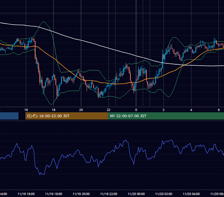This screenshot has height=197, width=224.
Task: Click the blue session block left of ロンドン
Action: click(x=9, y=116)
